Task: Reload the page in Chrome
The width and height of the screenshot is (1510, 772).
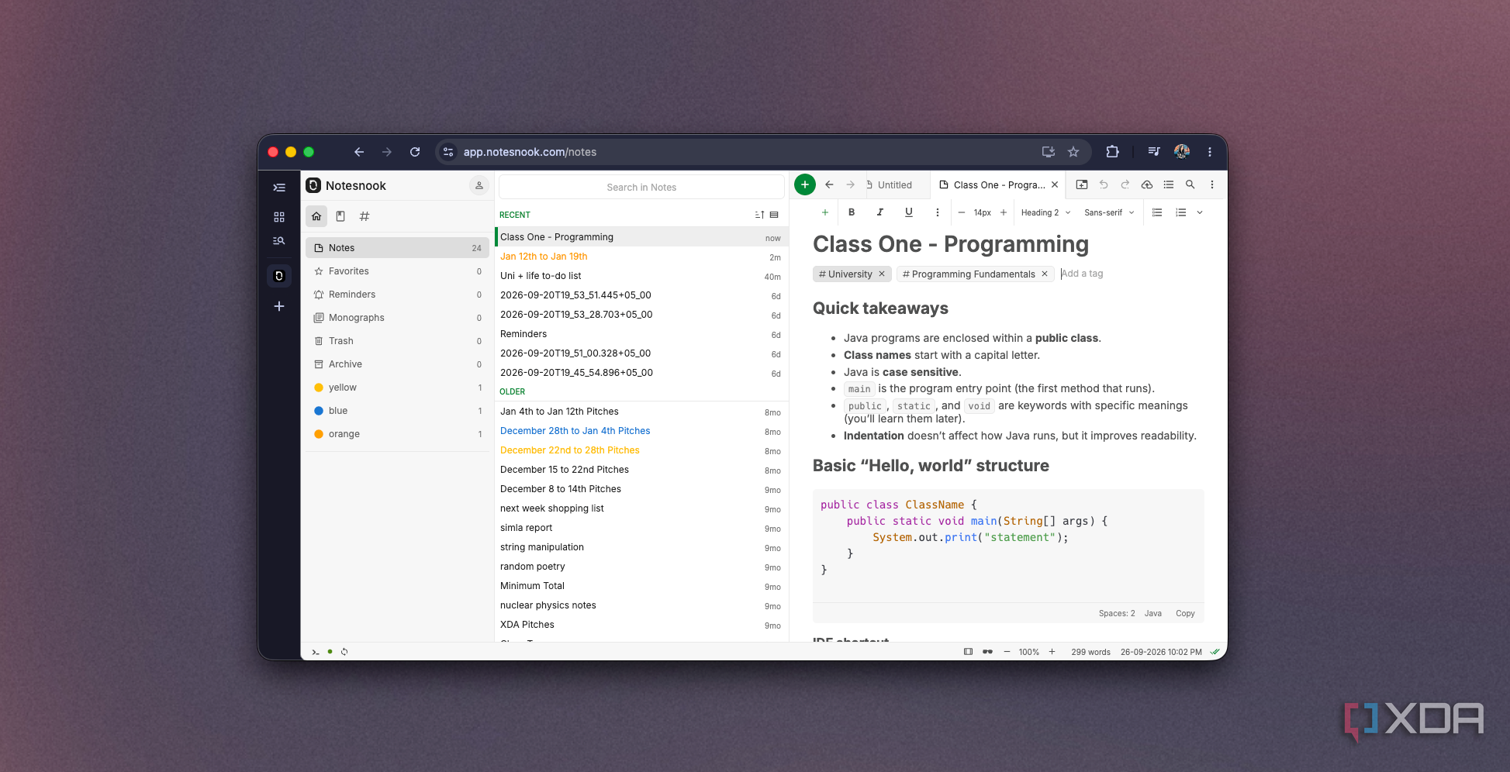Action: (x=415, y=152)
